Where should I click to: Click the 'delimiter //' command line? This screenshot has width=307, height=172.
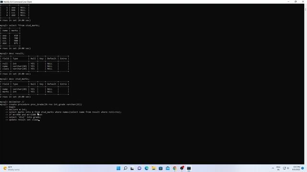click(x=12, y=102)
